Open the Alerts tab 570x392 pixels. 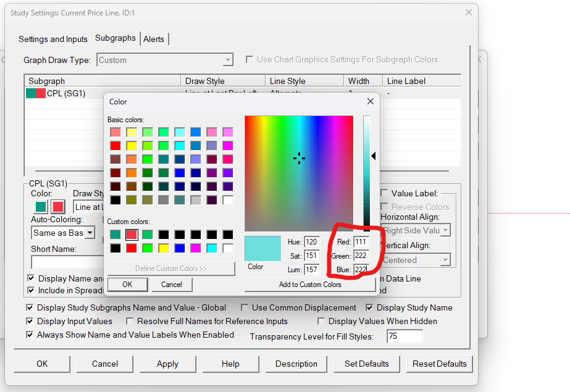154,39
